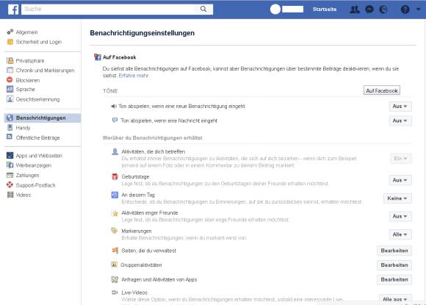Follow the Erfahre mehr link
Image resolution: width=426 pixels, height=305 pixels.
pos(134,76)
